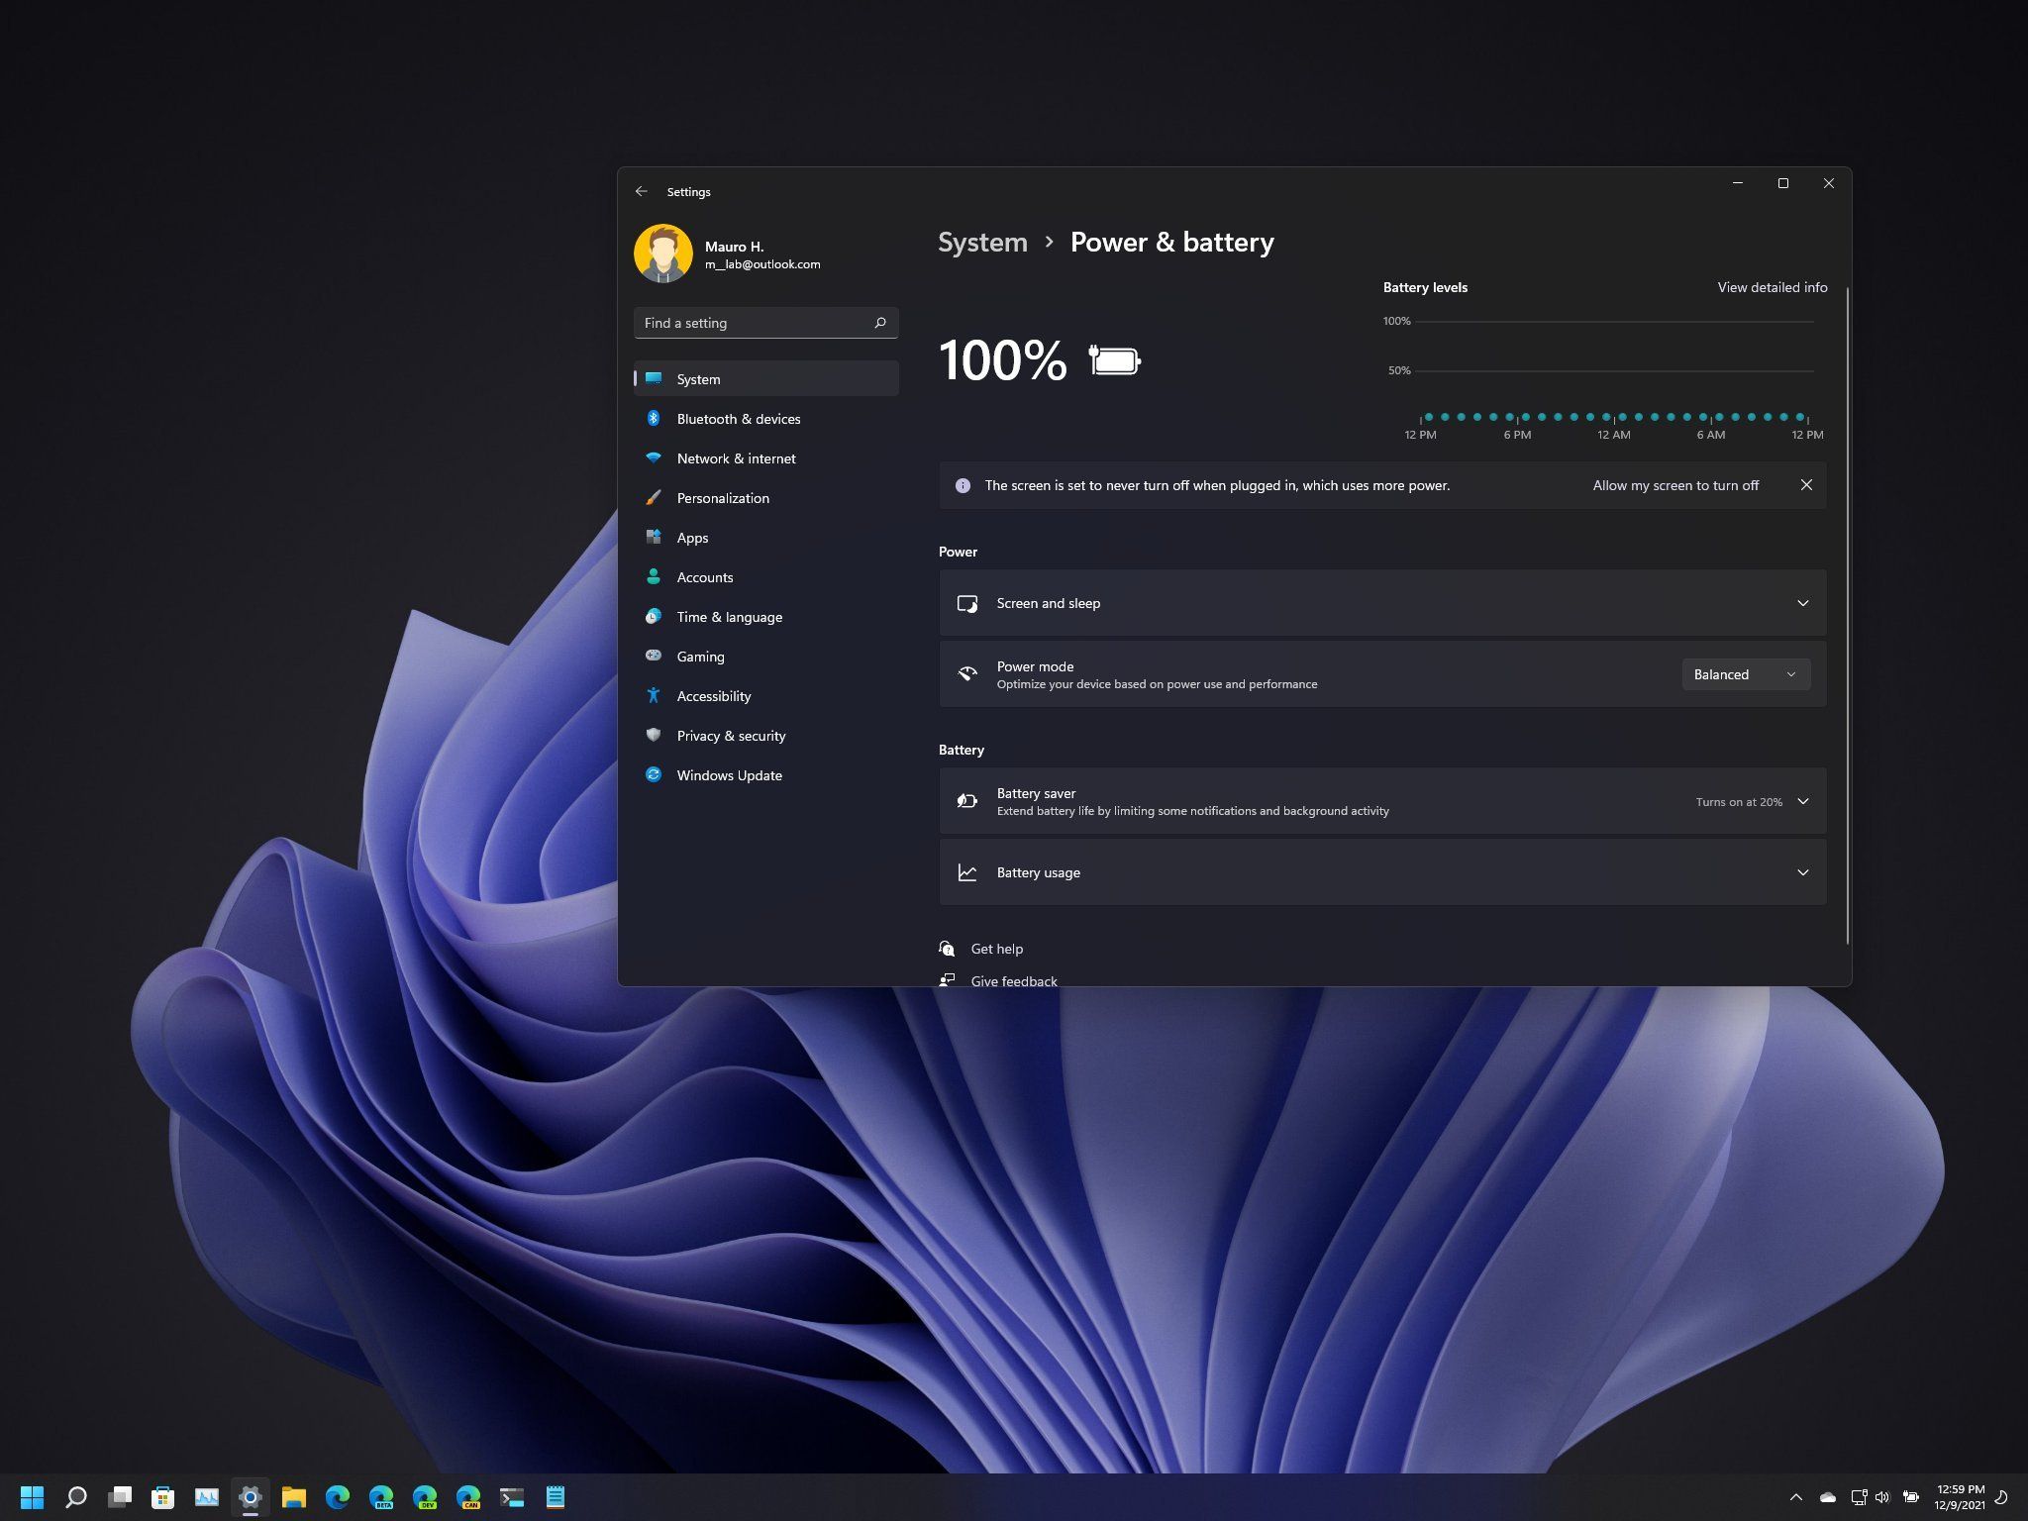Screen dimensions: 2028x1521
Task: Open Gaming settings category
Action: pyautogui.click(x=766, y=657)
